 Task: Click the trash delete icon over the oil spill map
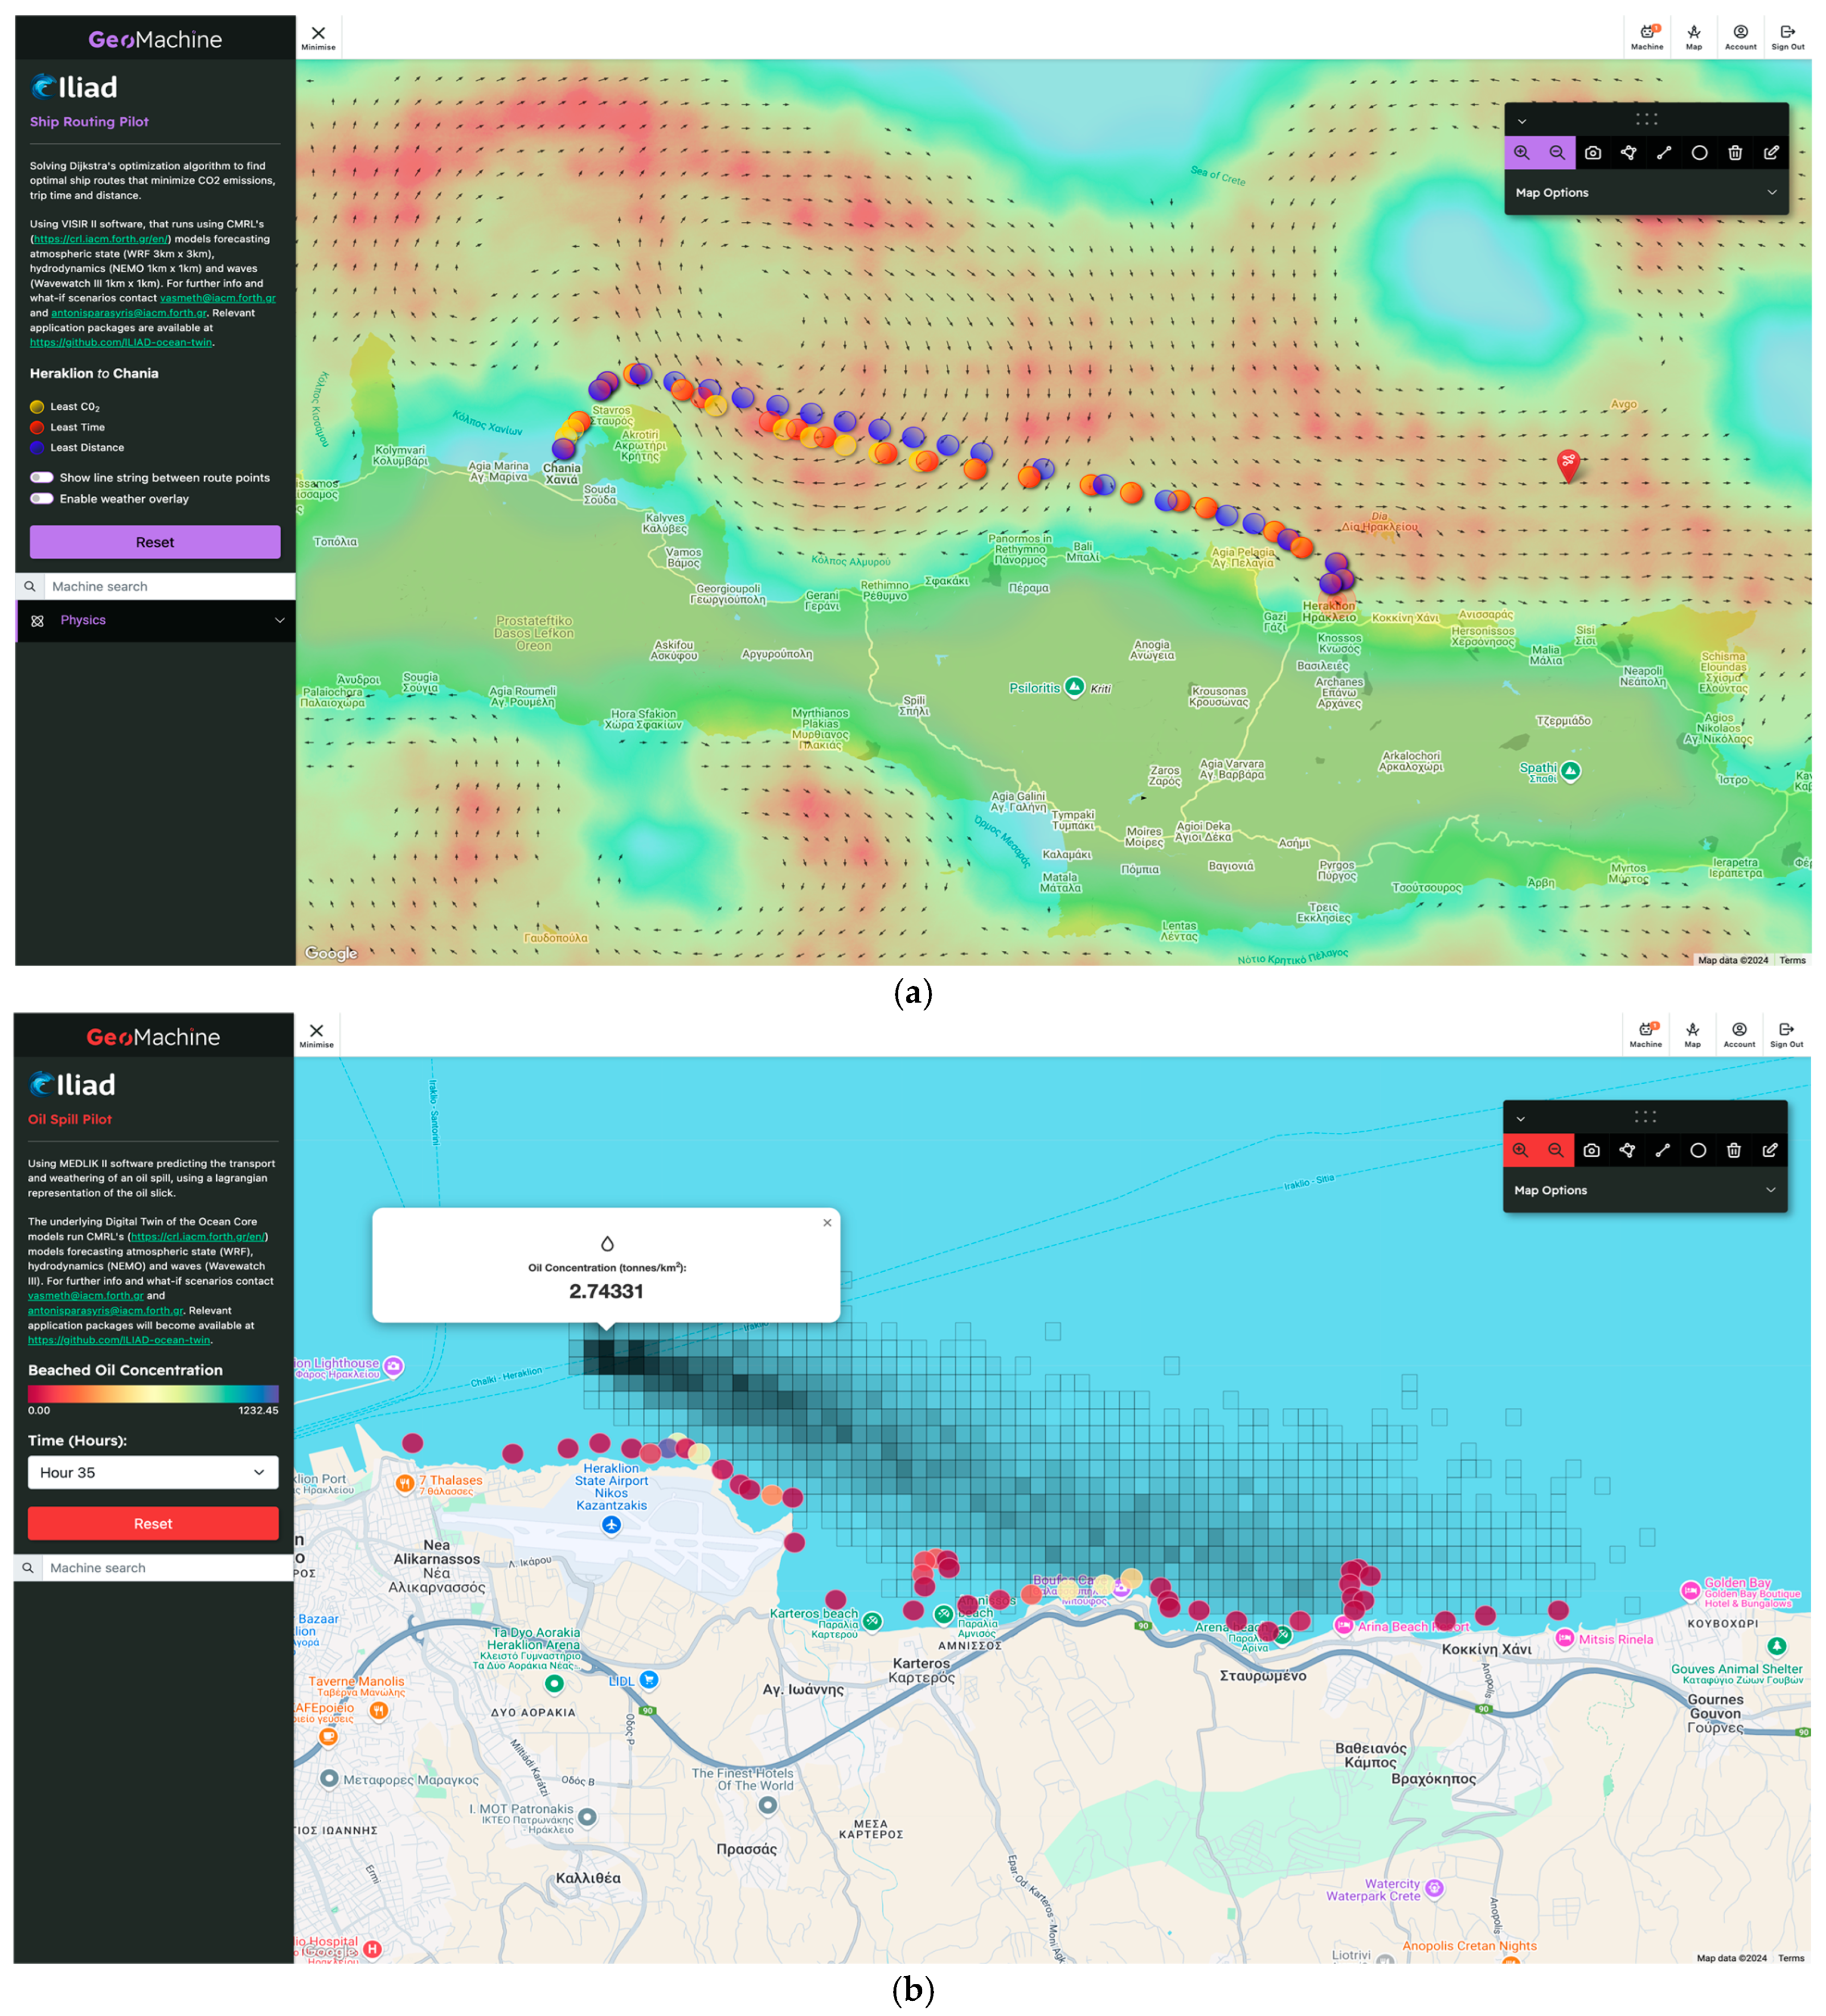[x=1733, y=1151]
